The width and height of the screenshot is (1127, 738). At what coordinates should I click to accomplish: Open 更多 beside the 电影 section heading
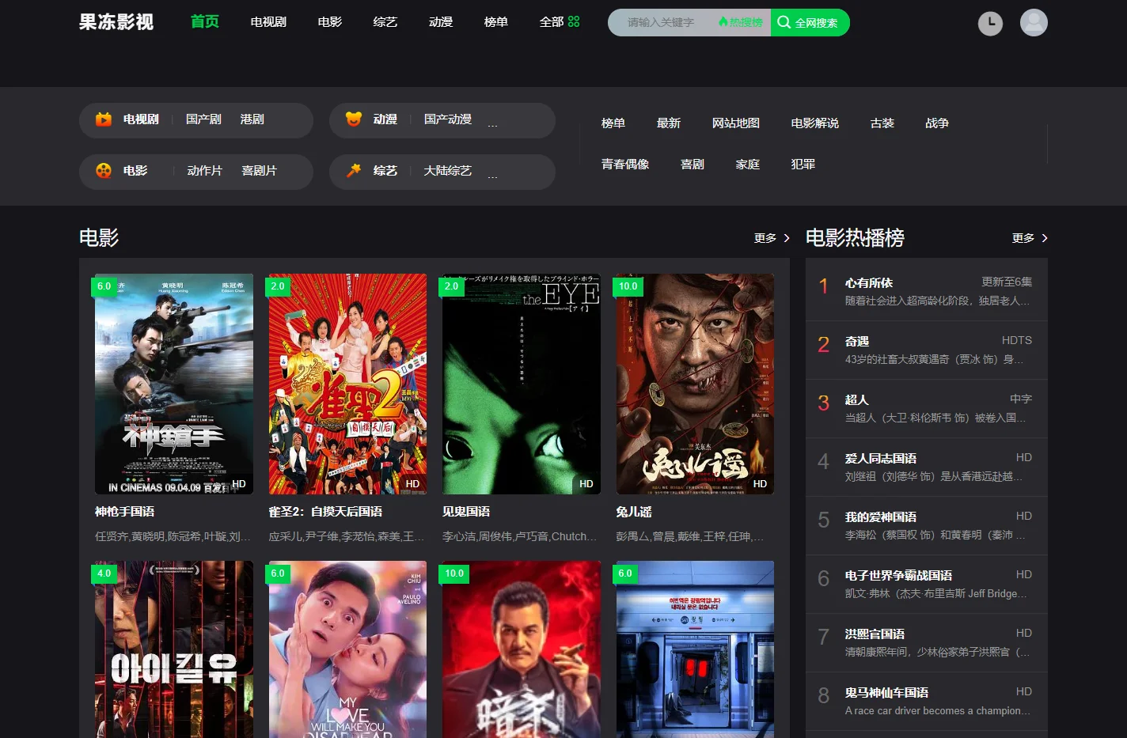tap(772, 238)
